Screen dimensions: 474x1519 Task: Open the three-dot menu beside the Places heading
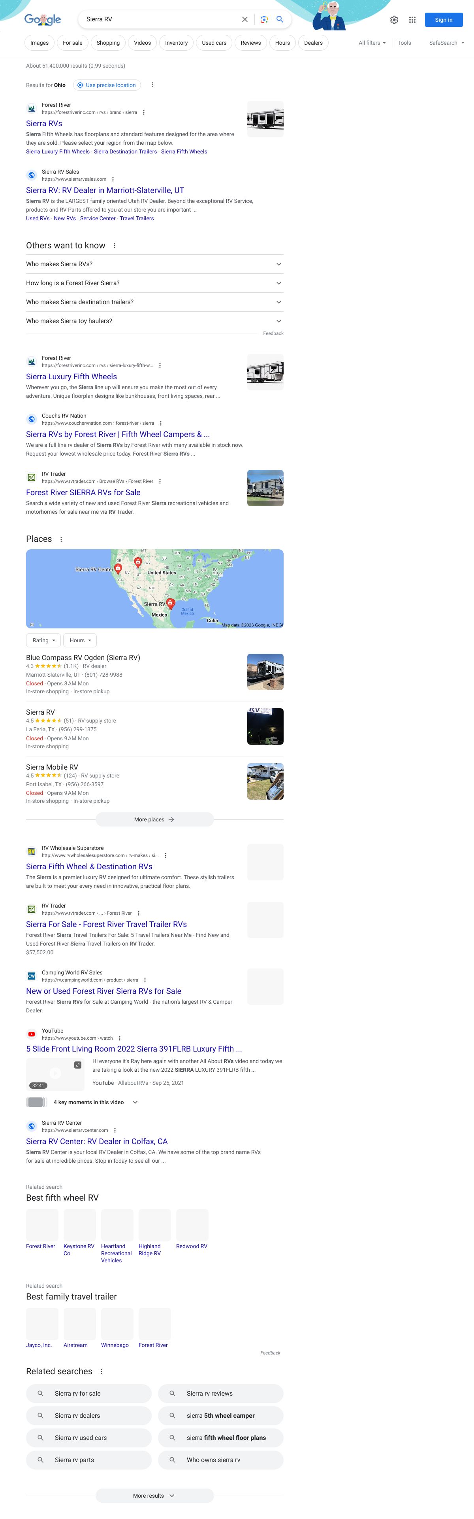point(61,539)
